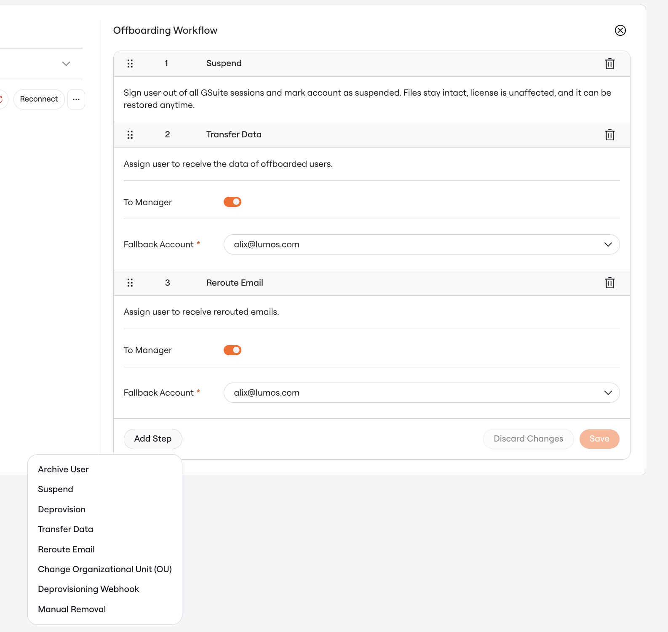
Task: Toggle To Manager under Reroute Email
Action: (232, 350)
